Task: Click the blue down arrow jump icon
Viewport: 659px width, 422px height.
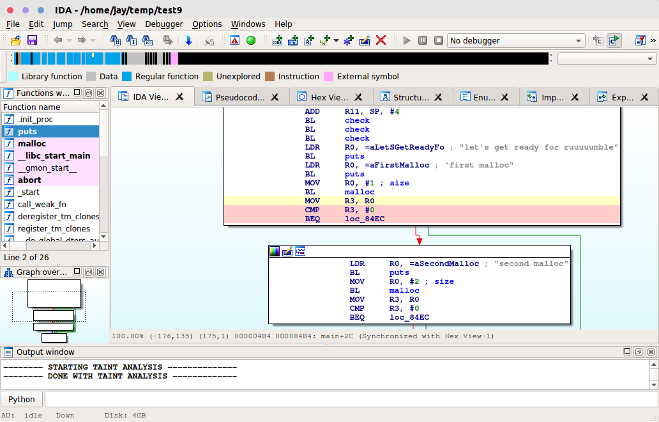Action: point(188,40)
